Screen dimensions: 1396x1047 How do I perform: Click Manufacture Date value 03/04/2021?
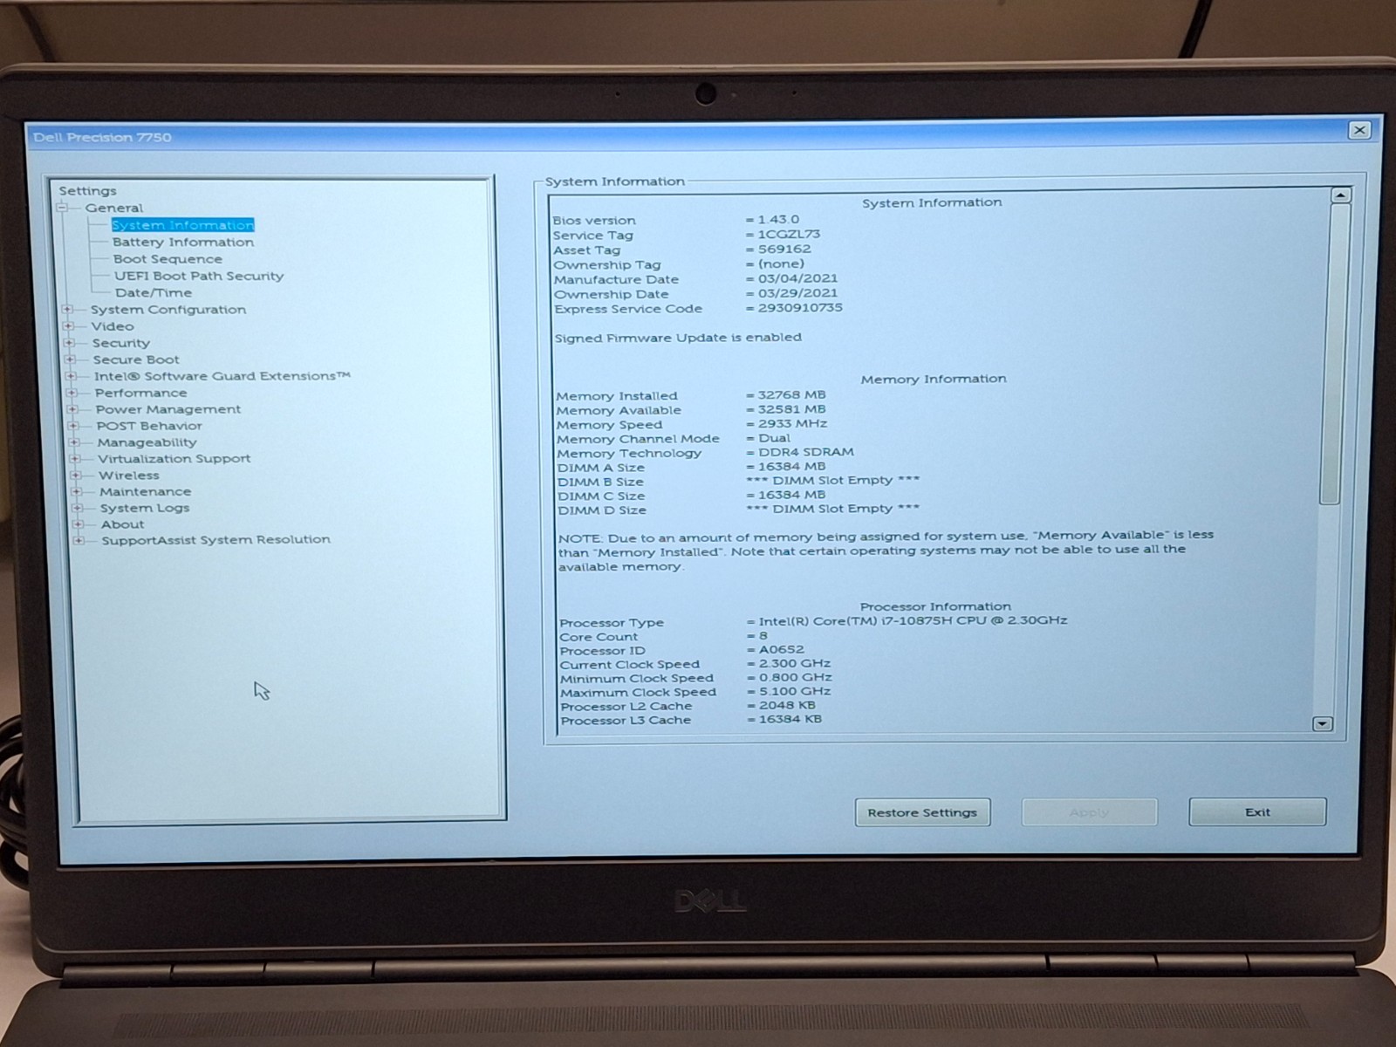pyautogui.click(x=797, y=279)
